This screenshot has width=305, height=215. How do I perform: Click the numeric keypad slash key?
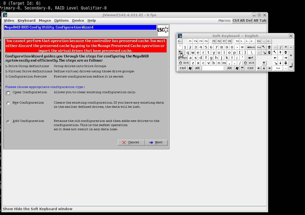click(280, 47)
